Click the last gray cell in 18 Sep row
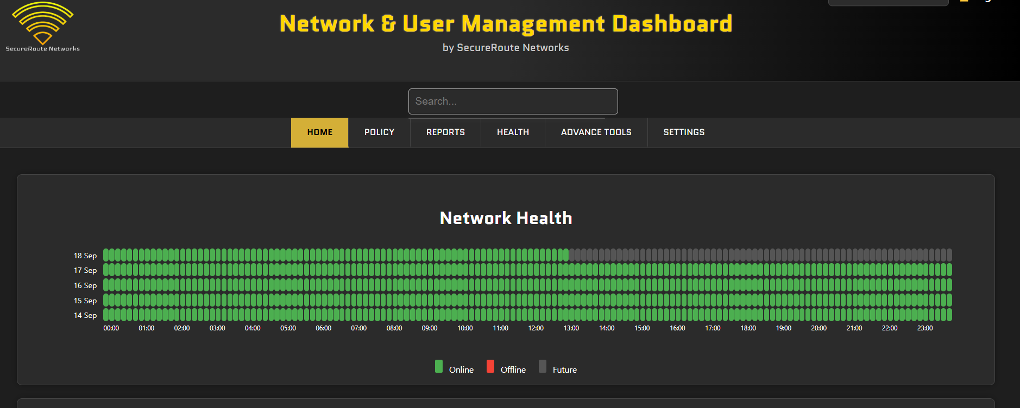This screenshot has width=1020, height=408. (x=949, y=255)
